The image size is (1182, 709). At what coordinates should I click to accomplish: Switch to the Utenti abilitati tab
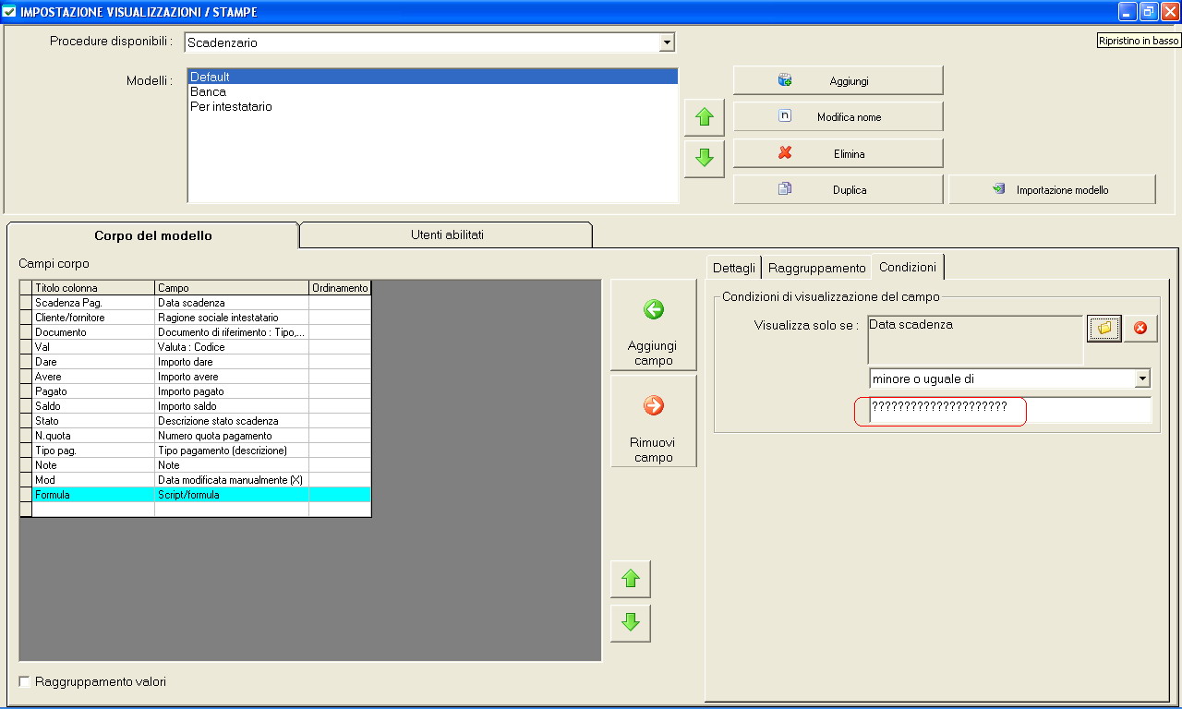[447, 234]
